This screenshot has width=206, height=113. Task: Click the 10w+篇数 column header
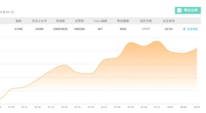click(100, 21)
